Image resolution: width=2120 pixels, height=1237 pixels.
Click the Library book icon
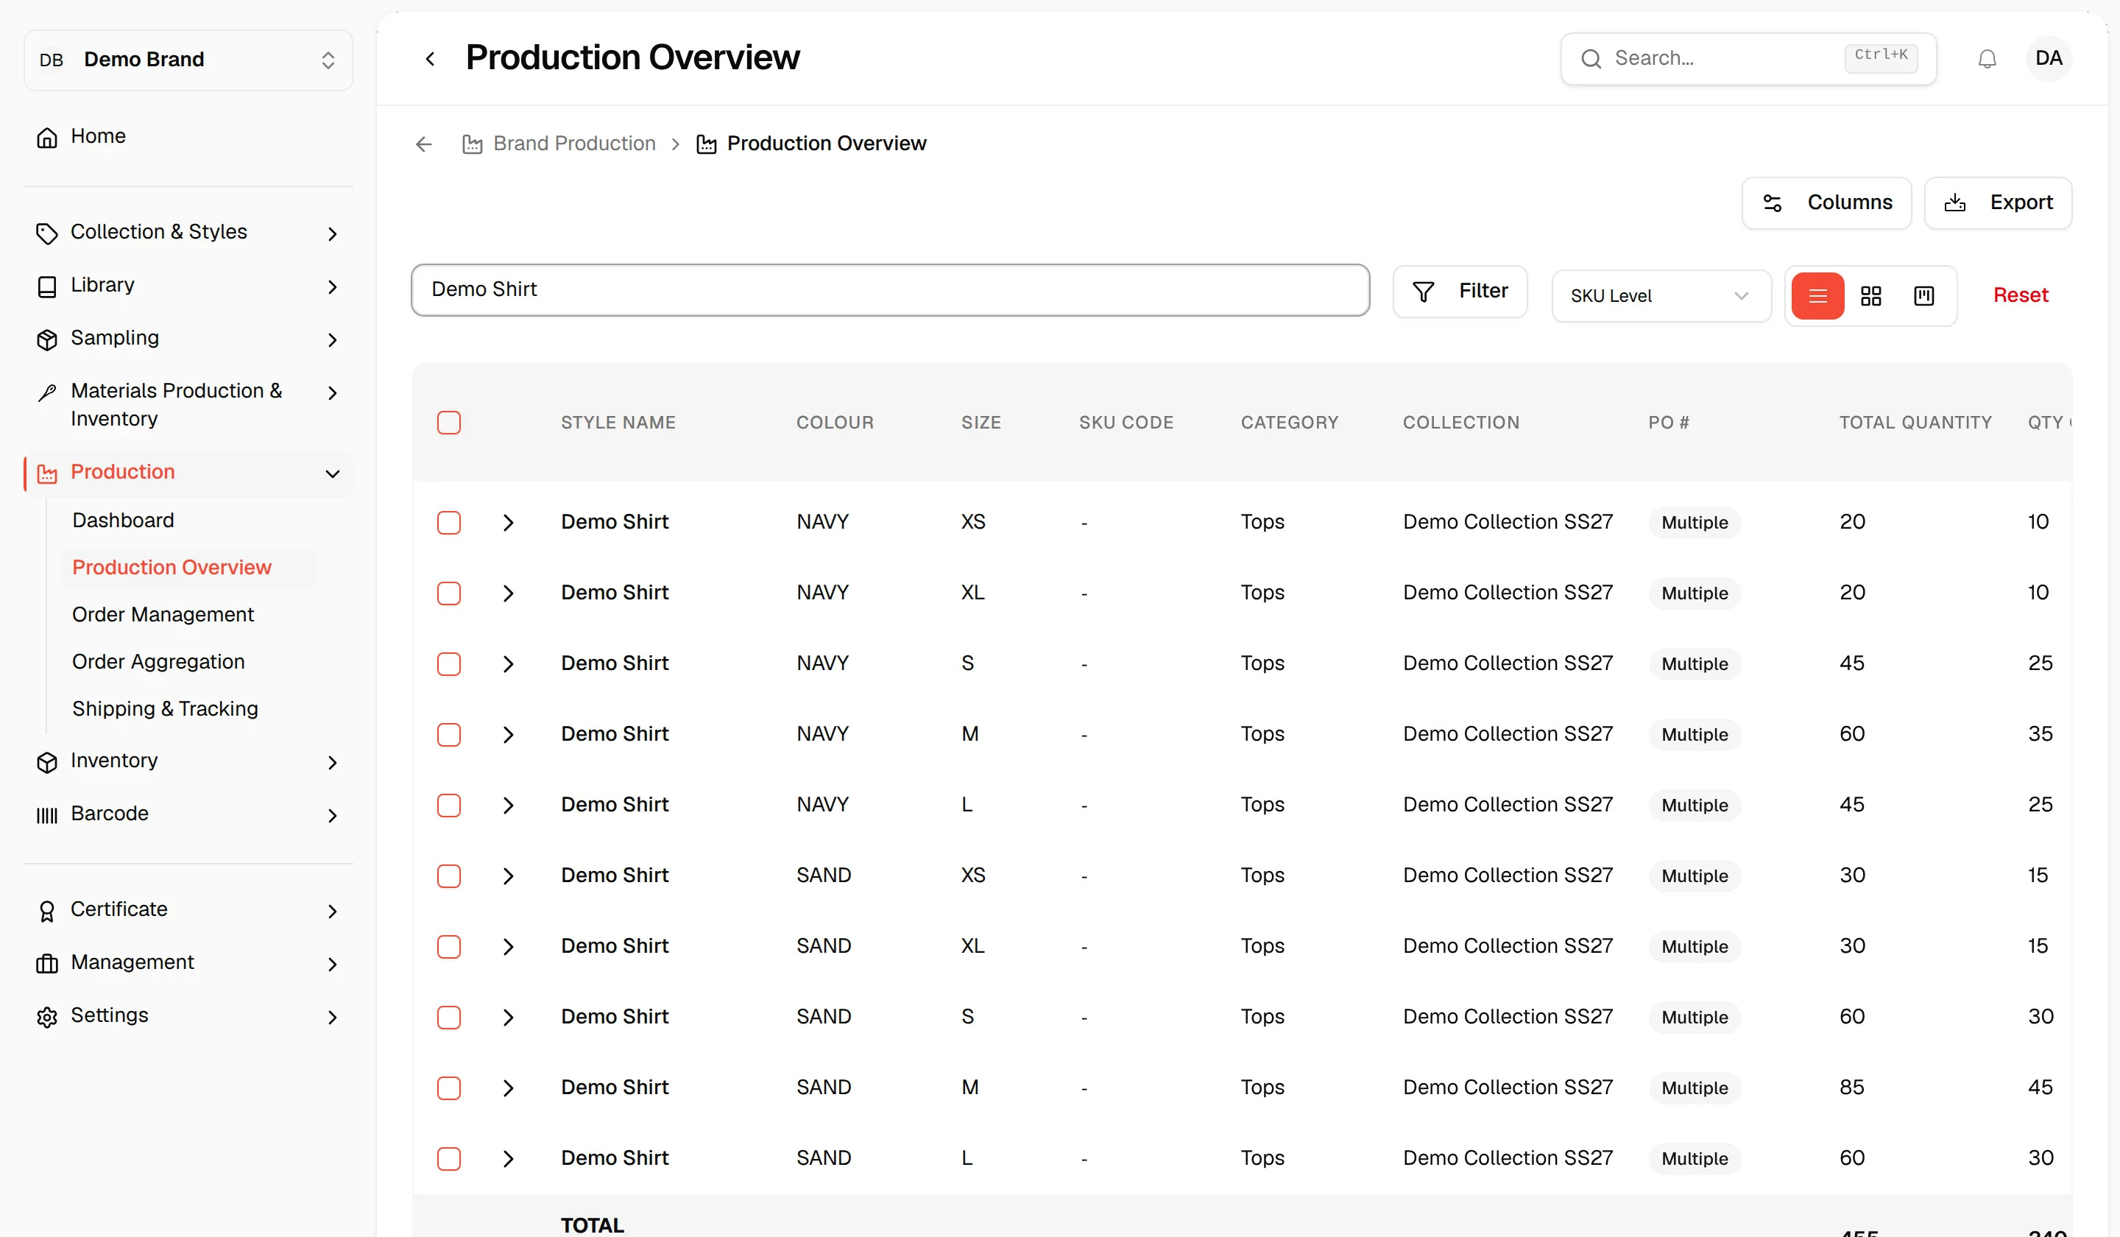pos(47,286)
